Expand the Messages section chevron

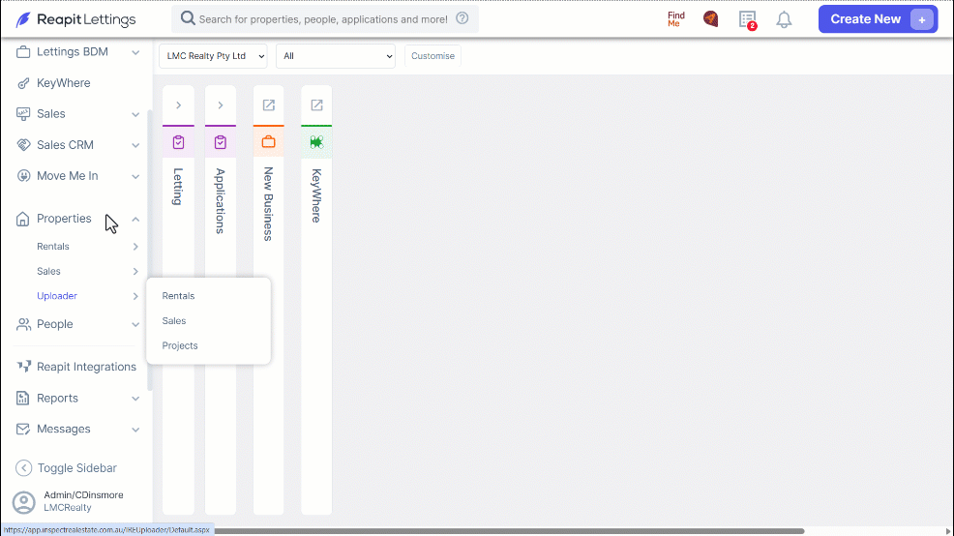[x=135, y=430]
